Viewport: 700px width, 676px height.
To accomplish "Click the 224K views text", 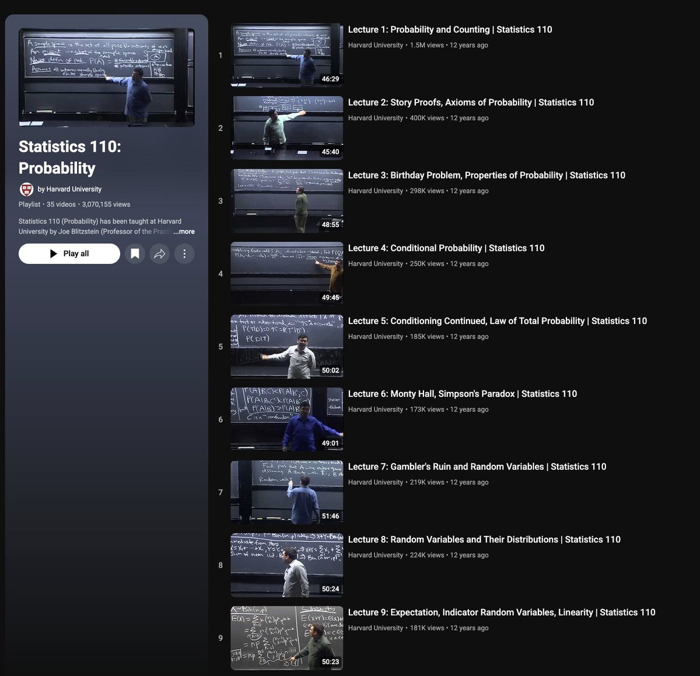I will pos(427,555).
